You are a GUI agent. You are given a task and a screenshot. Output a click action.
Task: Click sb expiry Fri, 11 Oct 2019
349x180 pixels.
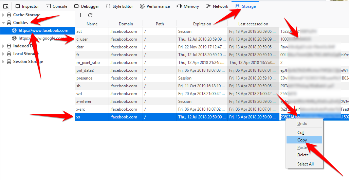pyautogui.click(x=202, y=86)
